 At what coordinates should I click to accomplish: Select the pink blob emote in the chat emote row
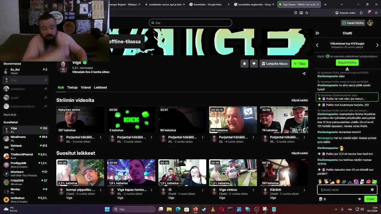368,181
